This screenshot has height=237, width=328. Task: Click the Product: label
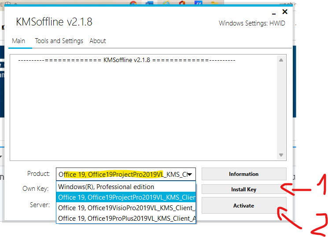pyautogui.click(x=38, y=174)
